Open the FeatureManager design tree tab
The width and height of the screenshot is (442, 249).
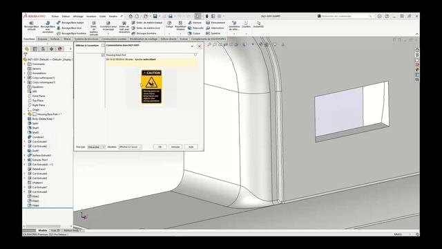click(x=27, y=49)
